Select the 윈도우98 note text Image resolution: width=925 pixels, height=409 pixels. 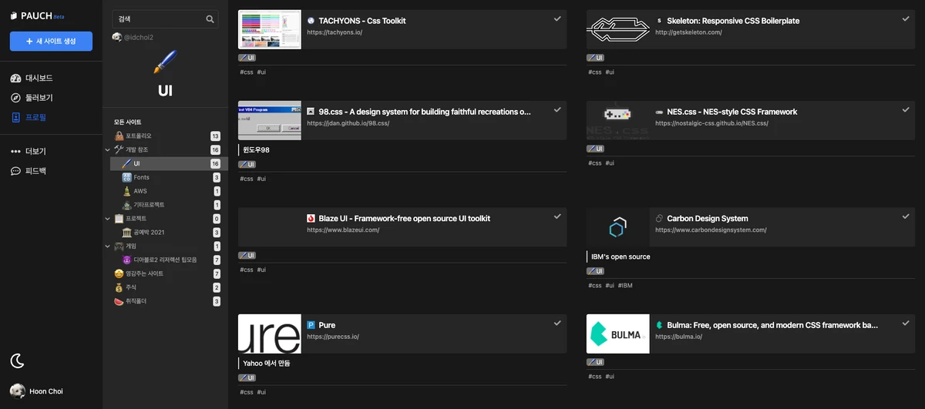coord(256,150)
